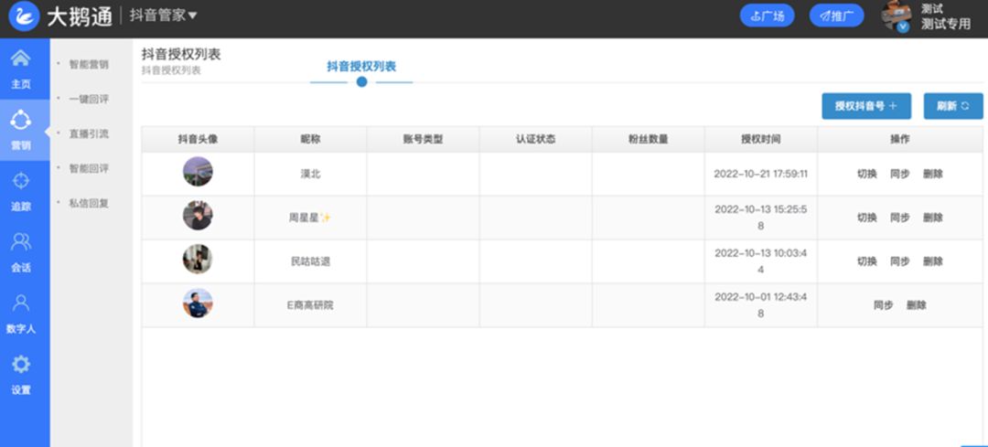This screenshot has width=988, height=447.
Task: Click the 测试专用 account name text
Action: 945,25
